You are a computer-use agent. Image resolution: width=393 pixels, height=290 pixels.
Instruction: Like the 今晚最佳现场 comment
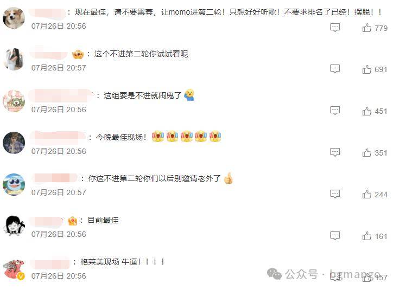(x=367, y=153)
